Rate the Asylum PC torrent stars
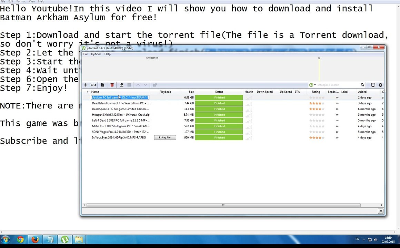400x248 pixels. coord(317,97)
